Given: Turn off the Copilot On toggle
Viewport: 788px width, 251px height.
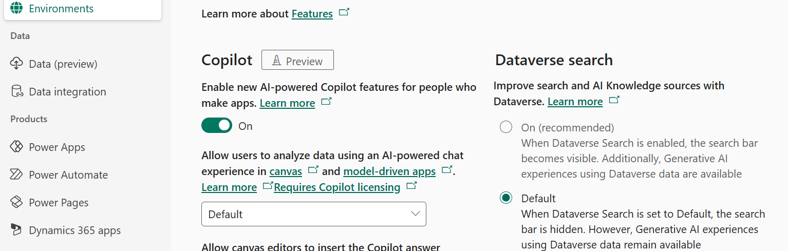Looking at the screenshot, I should point(217,126).
